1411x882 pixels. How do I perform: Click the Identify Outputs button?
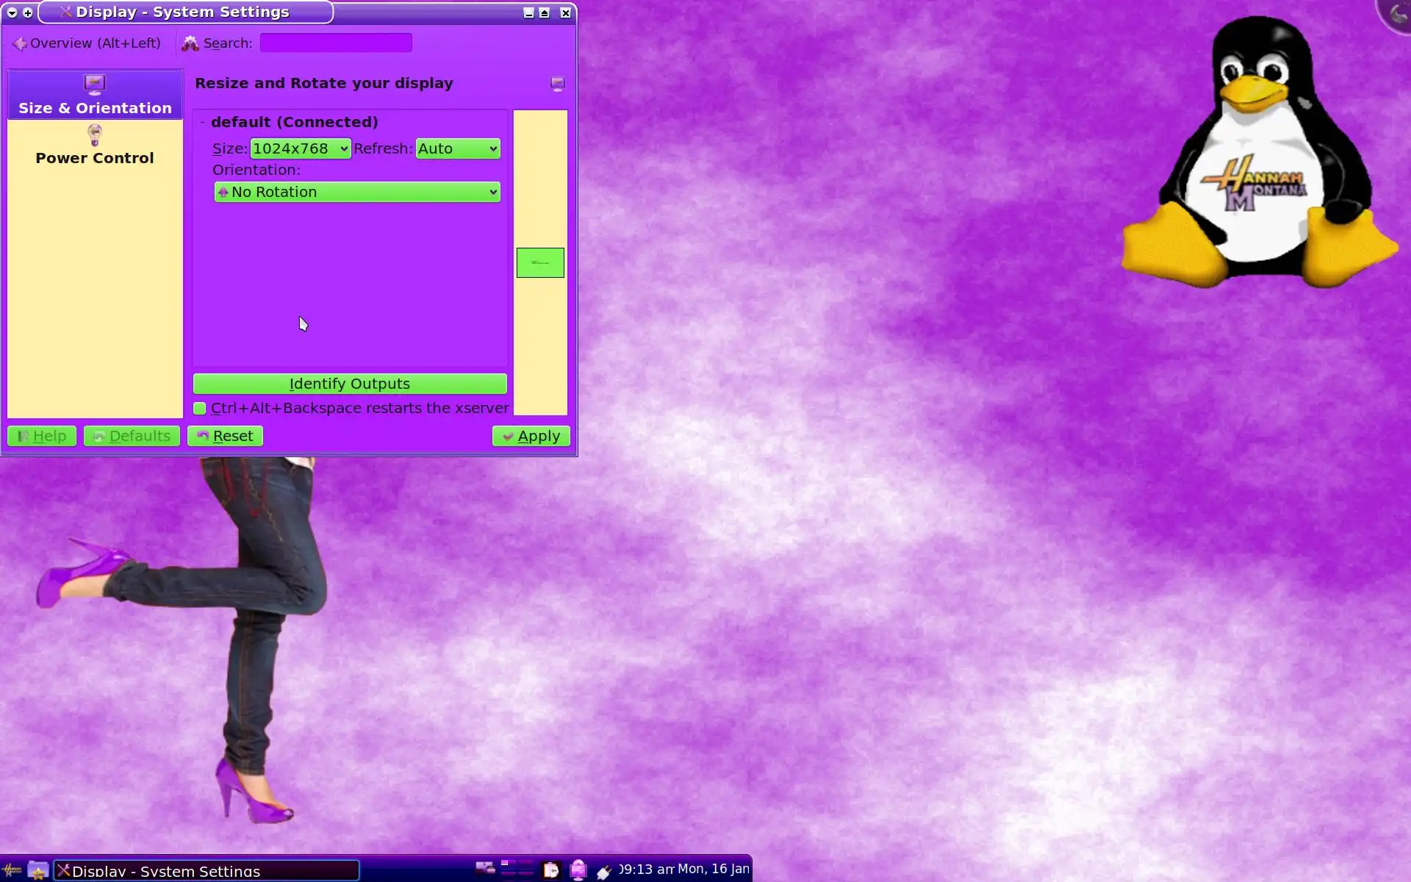(350, 384)
